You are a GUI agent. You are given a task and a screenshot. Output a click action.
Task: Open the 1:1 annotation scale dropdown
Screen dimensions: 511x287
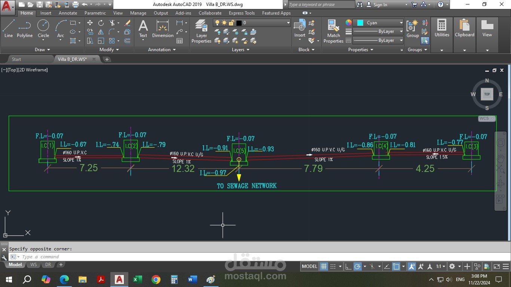click(441, 266)
